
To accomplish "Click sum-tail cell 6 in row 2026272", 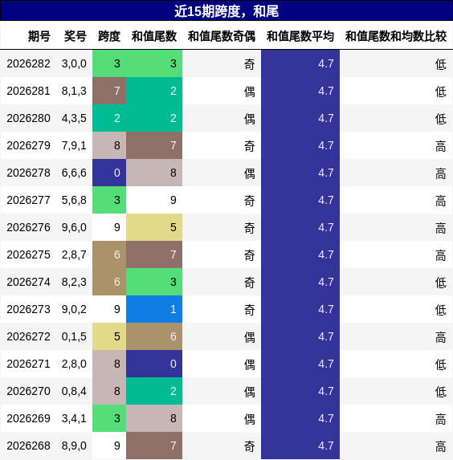I will click(154, 336).
